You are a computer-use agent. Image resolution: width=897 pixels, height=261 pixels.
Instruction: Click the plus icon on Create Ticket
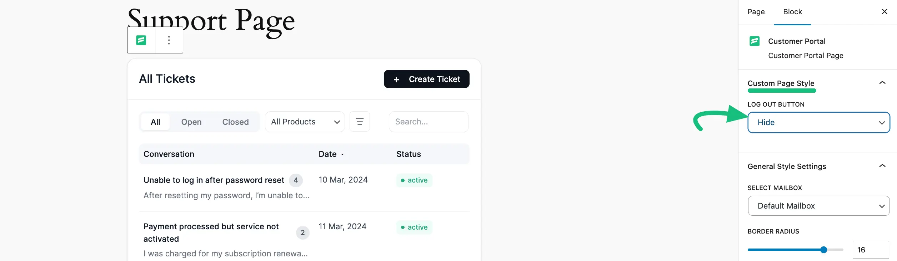[x=396, y=80]
